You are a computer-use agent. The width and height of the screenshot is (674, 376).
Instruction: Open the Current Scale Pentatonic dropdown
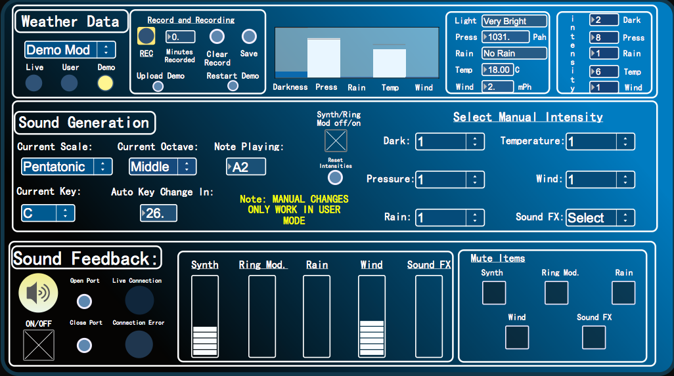66,167
